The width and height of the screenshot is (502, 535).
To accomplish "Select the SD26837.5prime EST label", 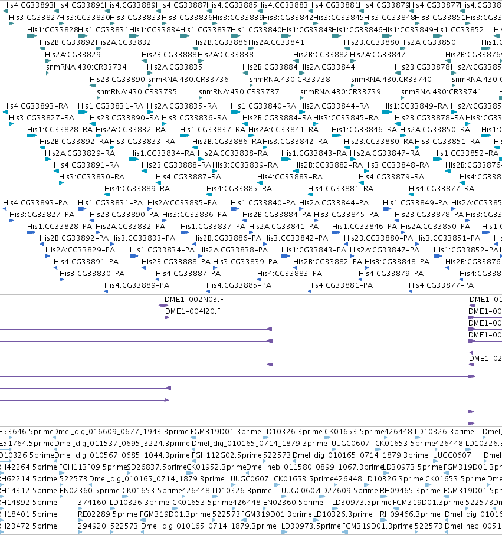I will click(x=157, y=467).
